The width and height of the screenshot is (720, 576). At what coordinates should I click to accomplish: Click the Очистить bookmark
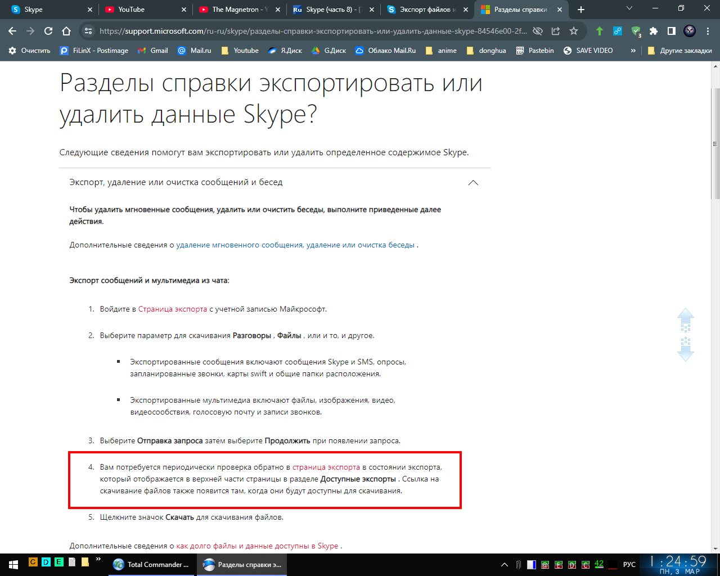click(x=29, y=51)
